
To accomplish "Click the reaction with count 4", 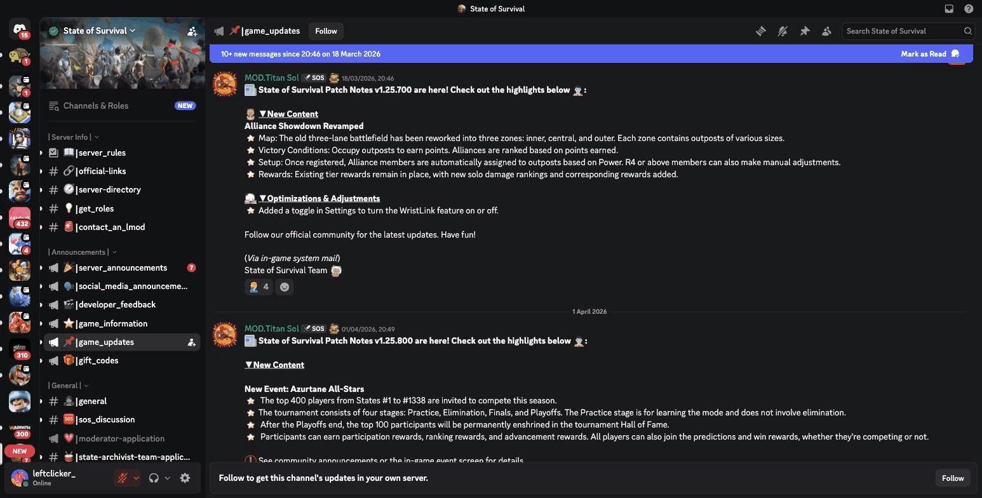I will click(x=259, y=287).
